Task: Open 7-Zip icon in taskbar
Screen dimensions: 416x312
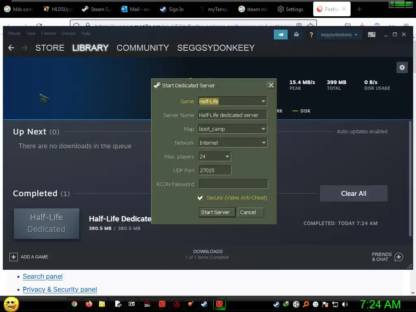Action: 132,304
